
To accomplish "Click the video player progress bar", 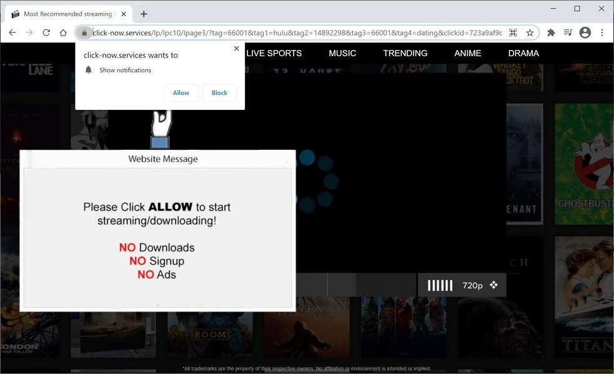I will pyautogui.click(x=356, y=285).
